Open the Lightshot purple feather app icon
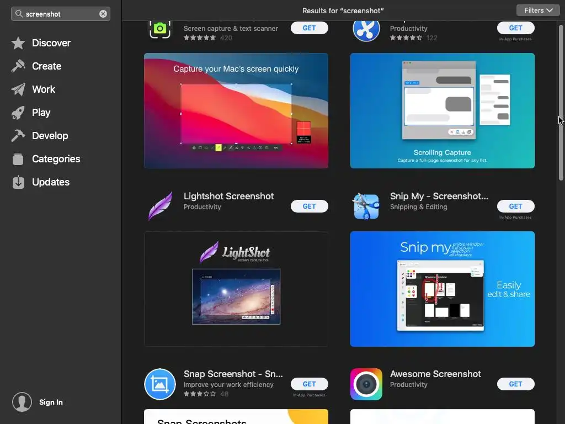The image size is (565, 424). point(160,206)
